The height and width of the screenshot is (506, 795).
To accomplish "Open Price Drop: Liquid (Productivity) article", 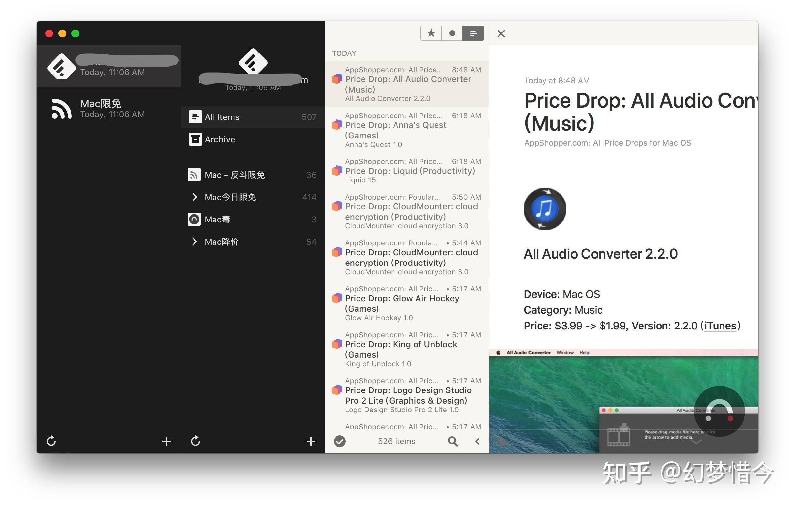I will pyautogui.click(x=407, y=170).
